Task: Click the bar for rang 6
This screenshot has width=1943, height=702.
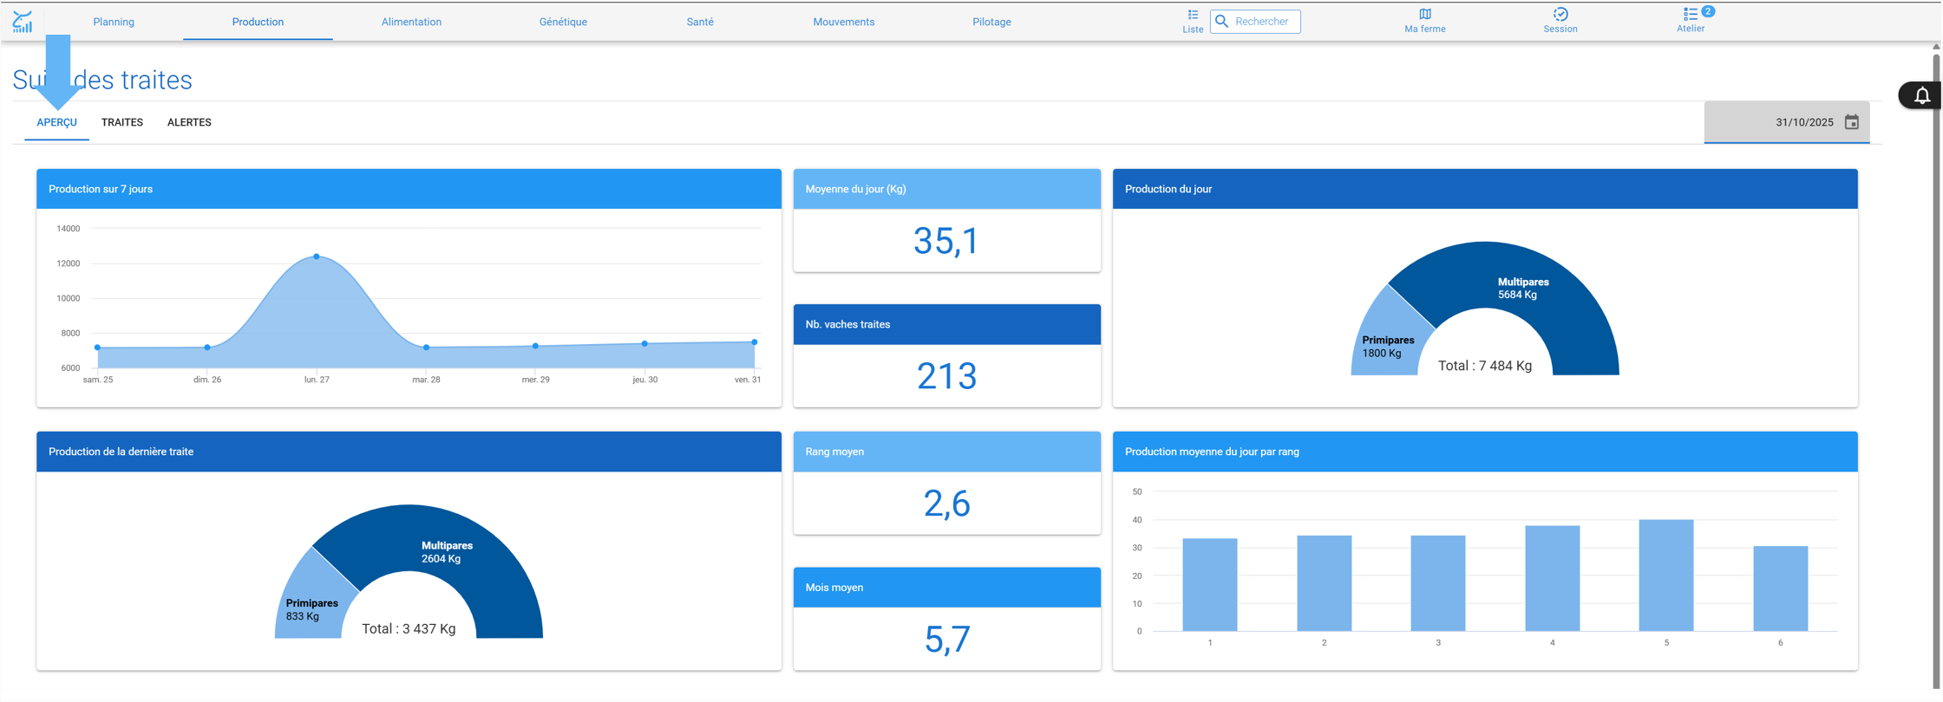Action: click(x=1781, y=588)
